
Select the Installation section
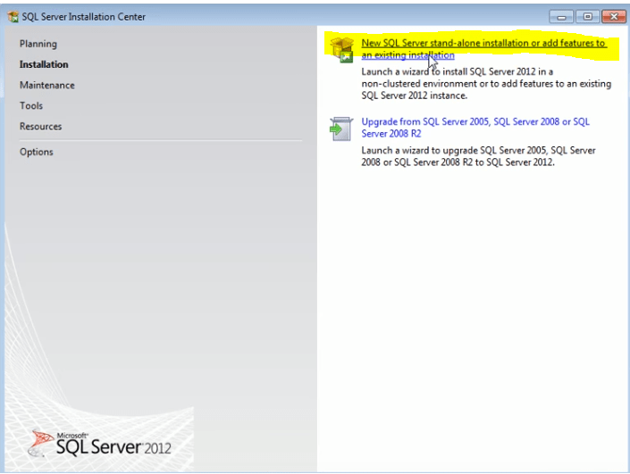[x=44, y=64]
